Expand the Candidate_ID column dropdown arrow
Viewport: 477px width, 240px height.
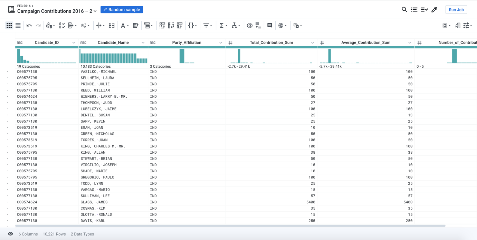[x=74, y=43]
